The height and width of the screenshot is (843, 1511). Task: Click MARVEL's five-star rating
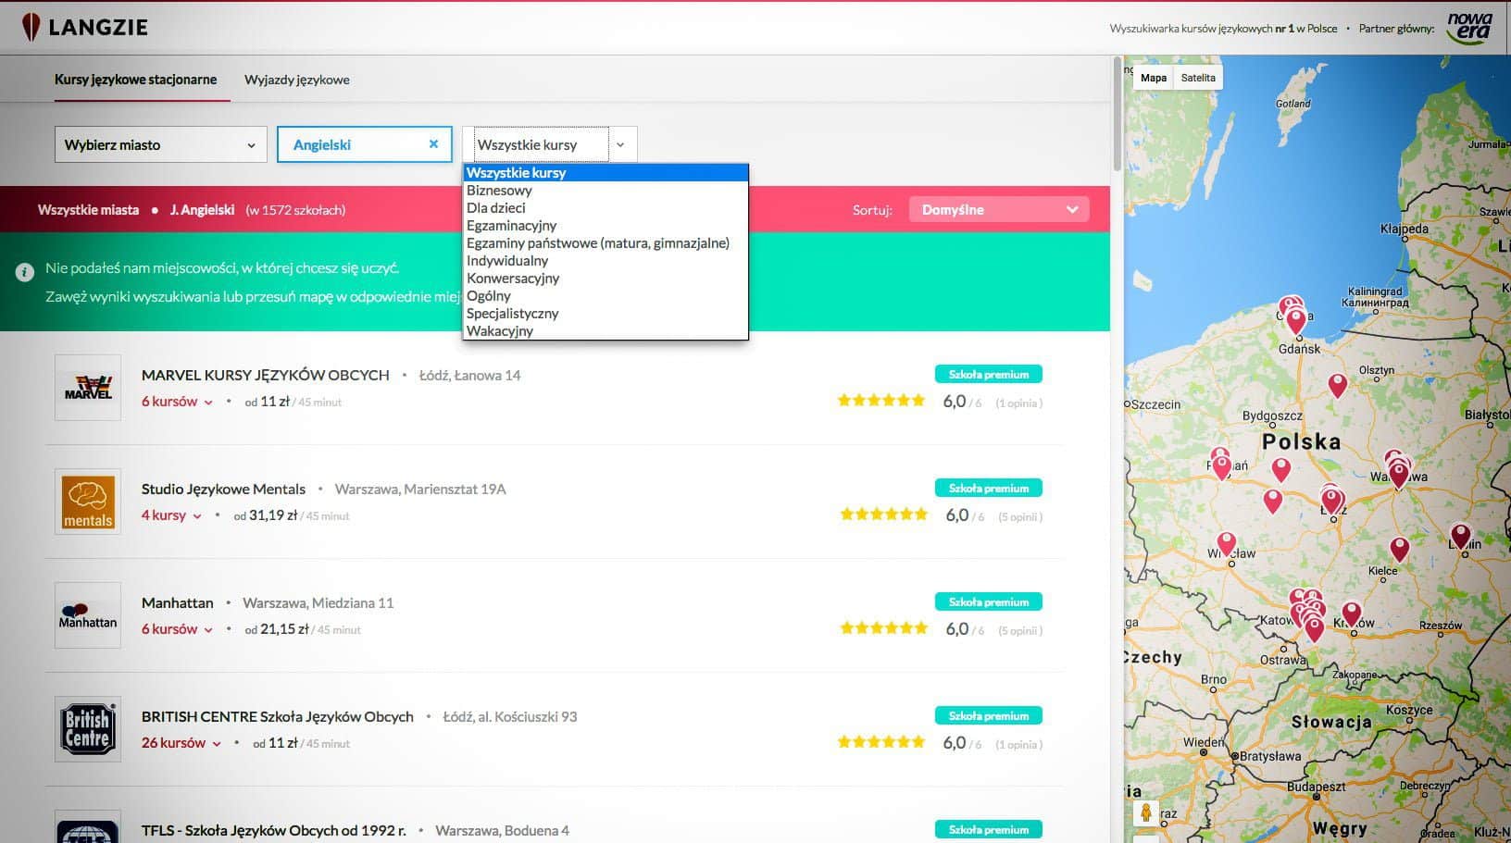coord(881,401)
